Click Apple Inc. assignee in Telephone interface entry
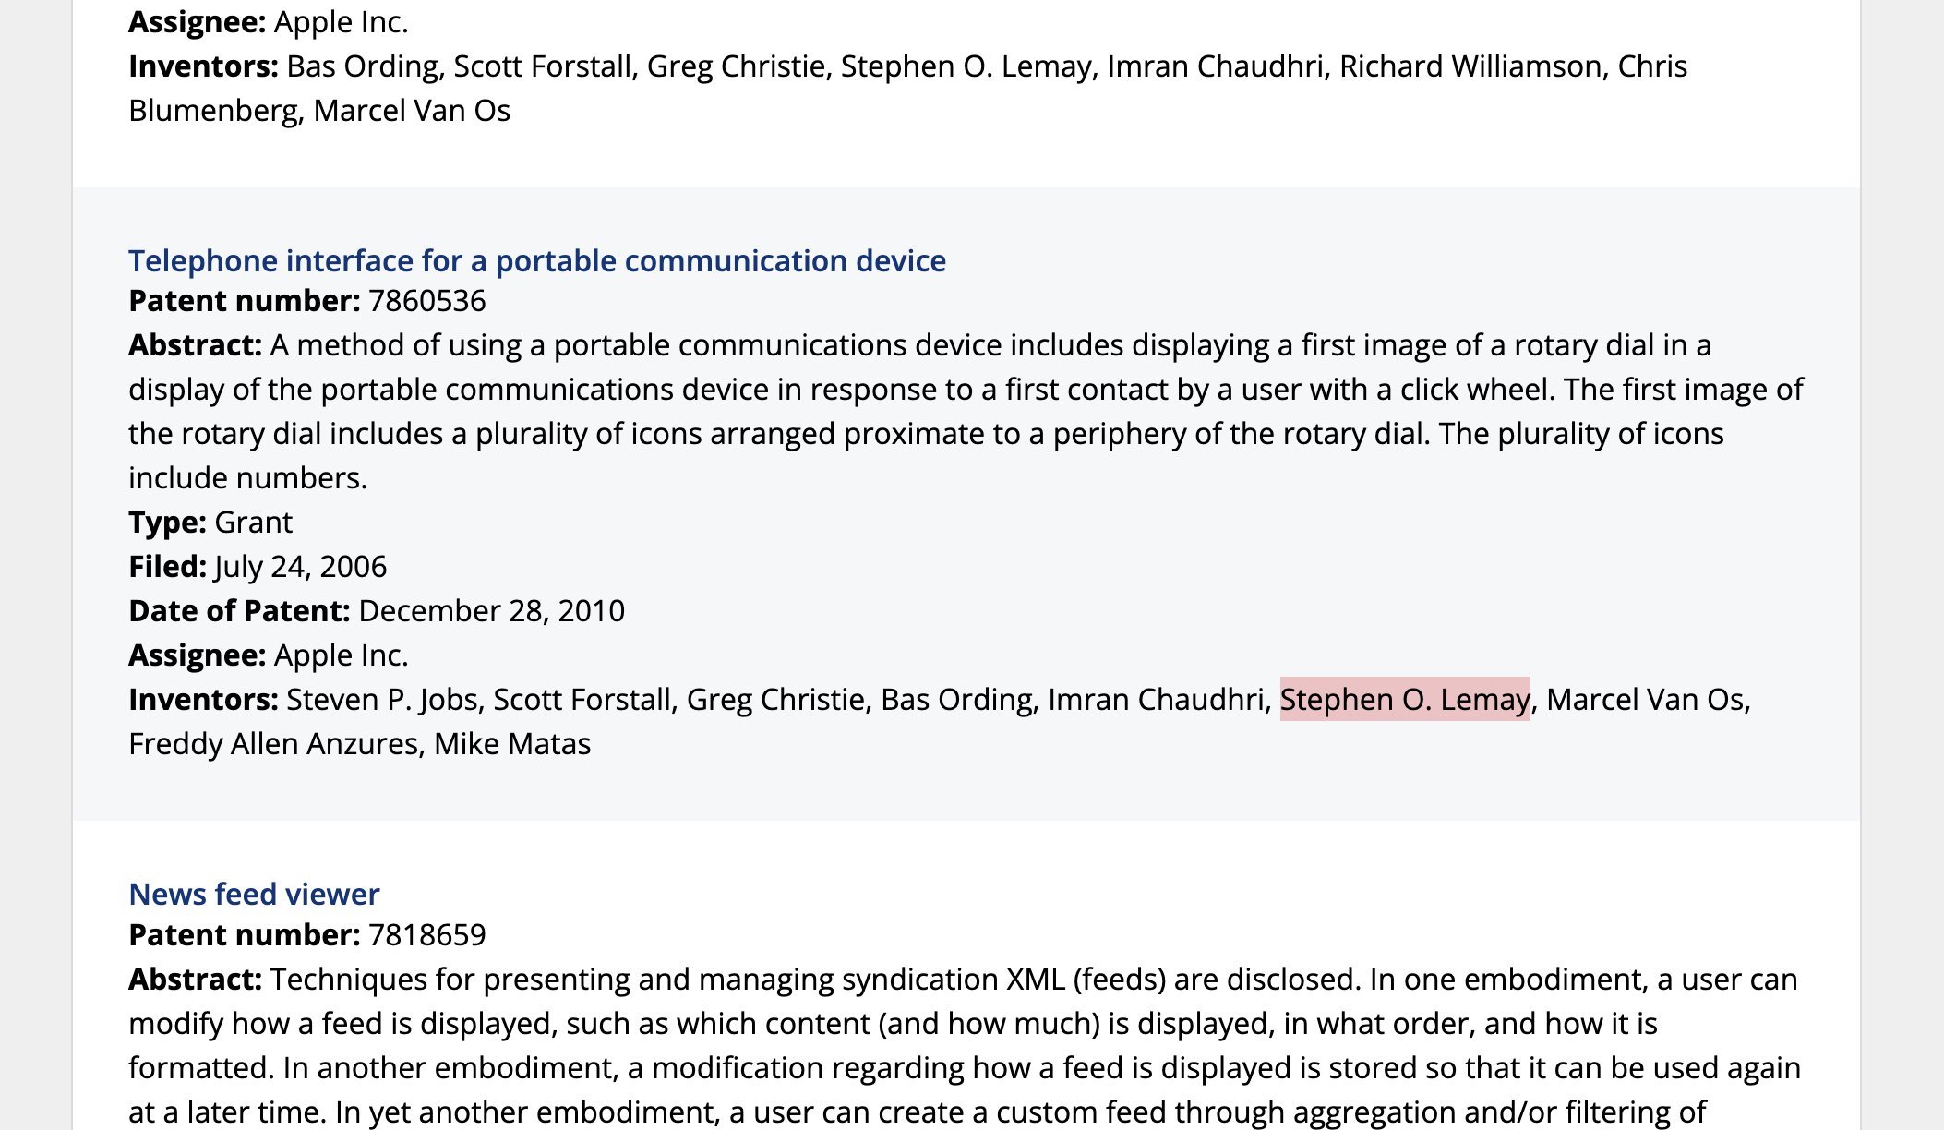 (341, 655)
